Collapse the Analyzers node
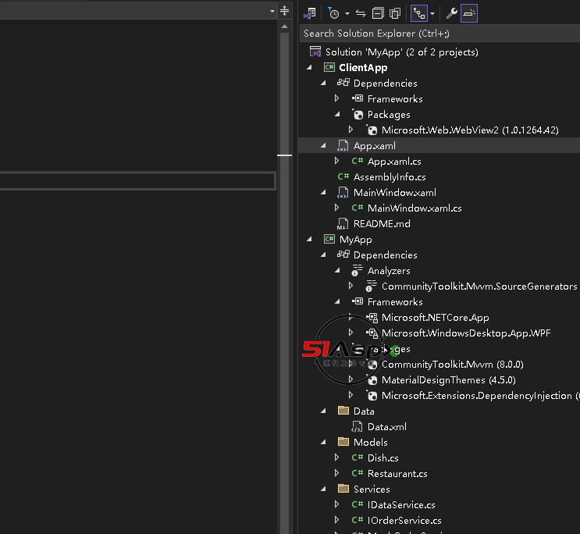 (337, 271)
